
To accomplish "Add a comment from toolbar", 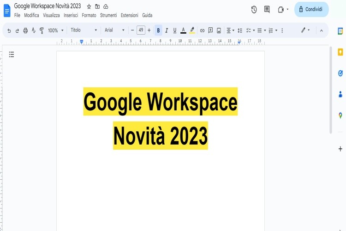I will [x=210, y=30].
